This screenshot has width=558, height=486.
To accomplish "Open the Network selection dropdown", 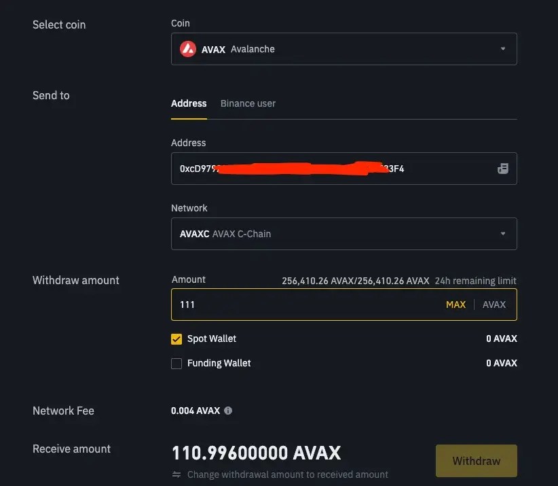I will [344, 233].
